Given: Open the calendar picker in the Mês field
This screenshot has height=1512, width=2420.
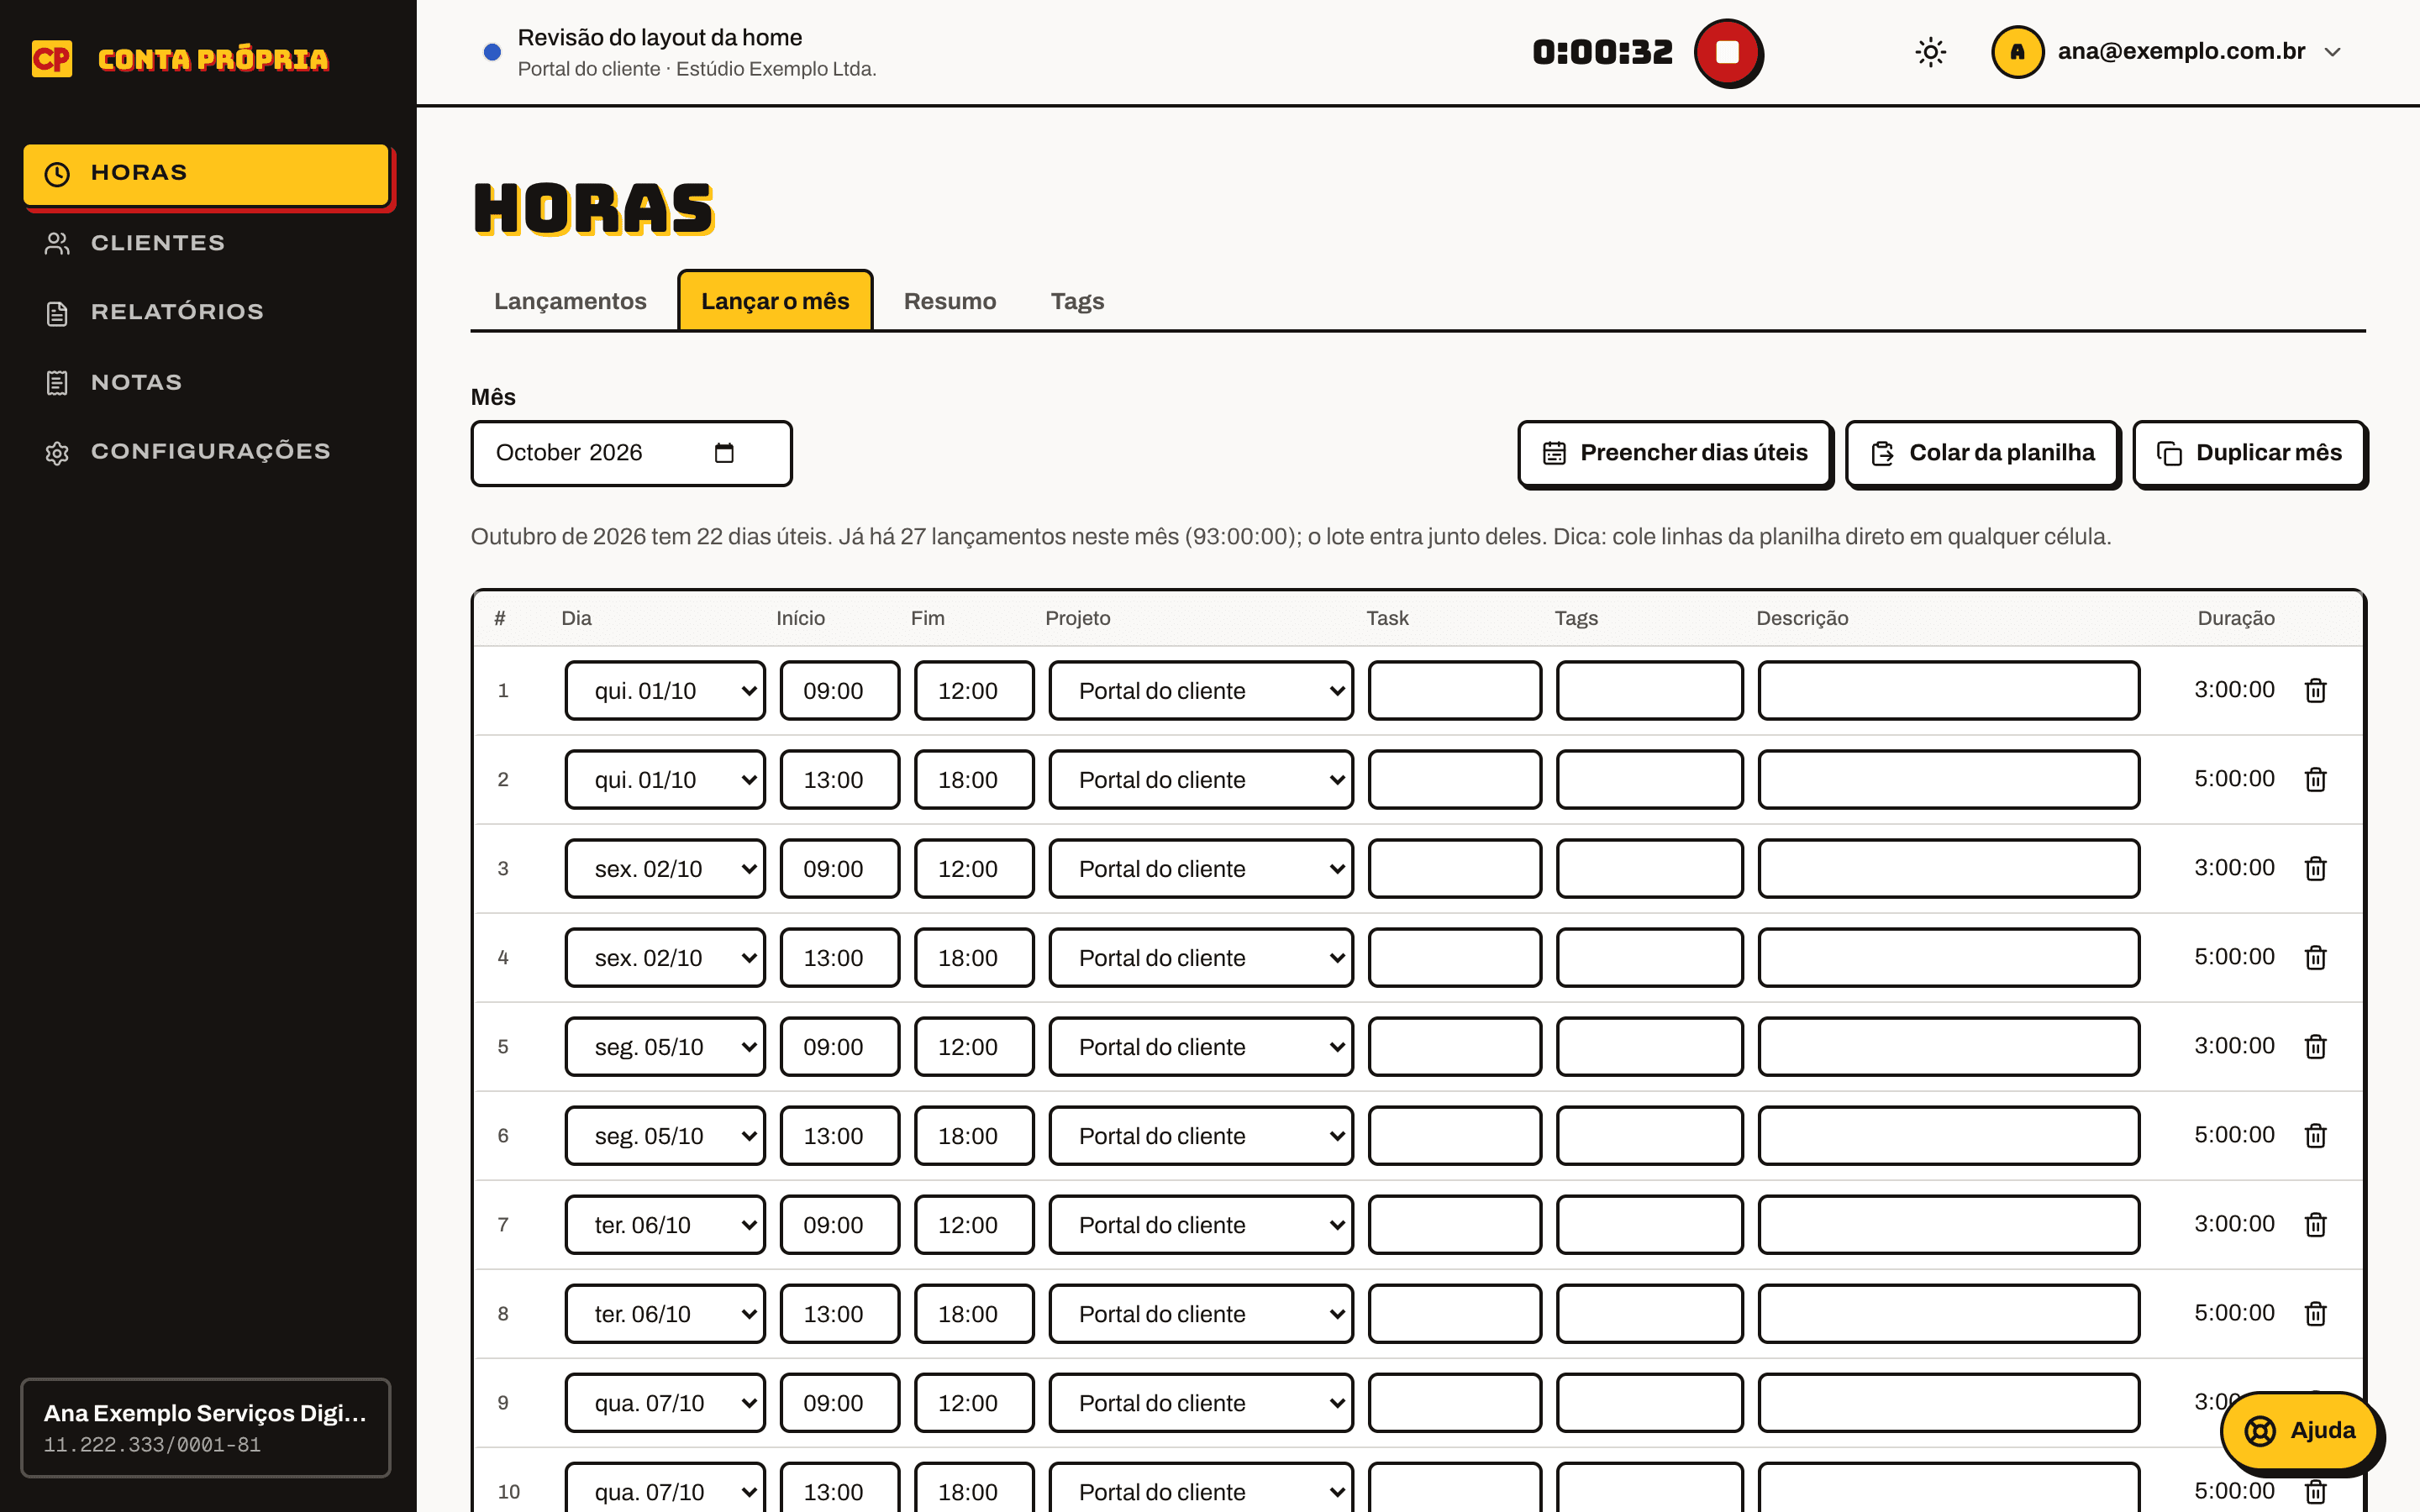Looking at the screenshot, I should point(724,453).
